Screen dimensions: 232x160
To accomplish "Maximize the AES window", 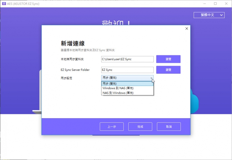I will pos(216,4).
